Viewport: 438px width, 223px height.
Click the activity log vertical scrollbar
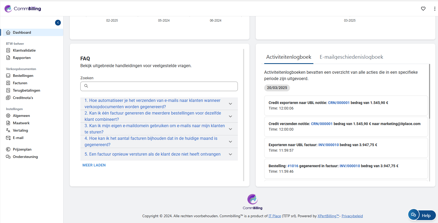click(429, 92)
